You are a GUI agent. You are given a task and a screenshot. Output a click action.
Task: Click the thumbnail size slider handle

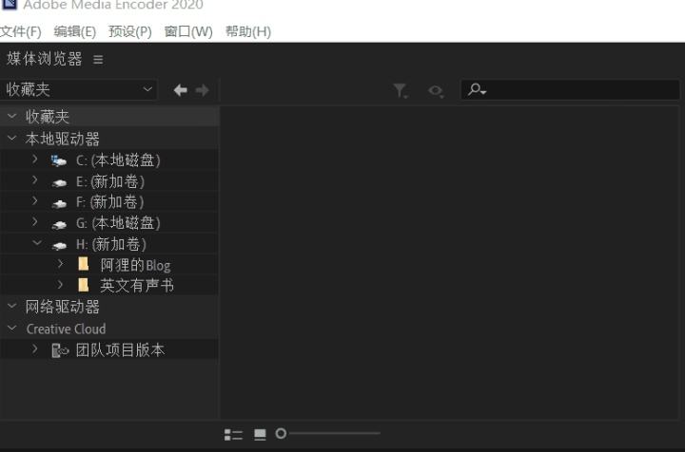tap(281, 433)
